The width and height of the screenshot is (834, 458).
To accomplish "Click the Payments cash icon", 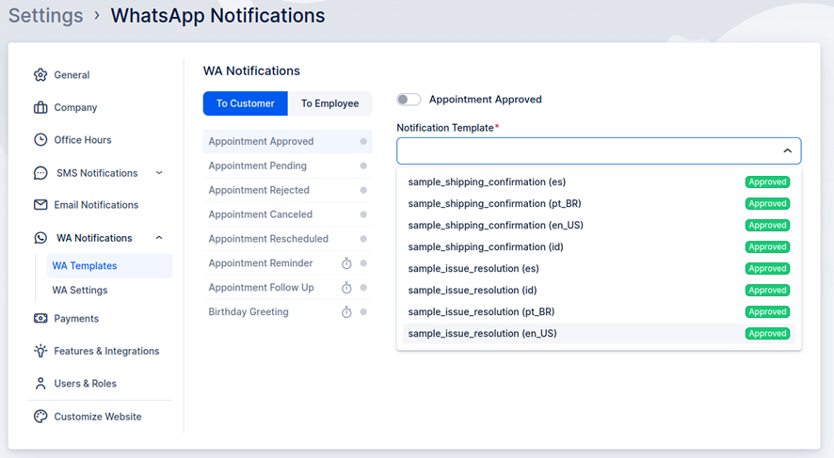I will click(x=40, y=319).
